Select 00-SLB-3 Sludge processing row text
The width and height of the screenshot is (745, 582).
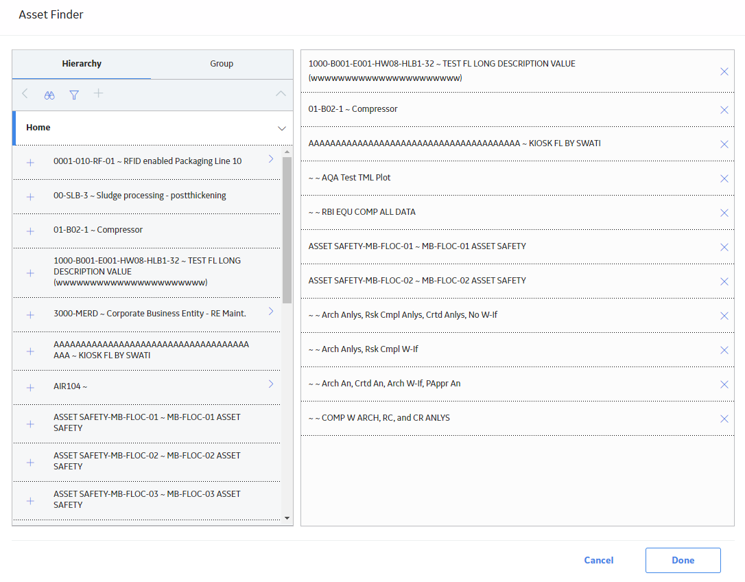point(140,196)
